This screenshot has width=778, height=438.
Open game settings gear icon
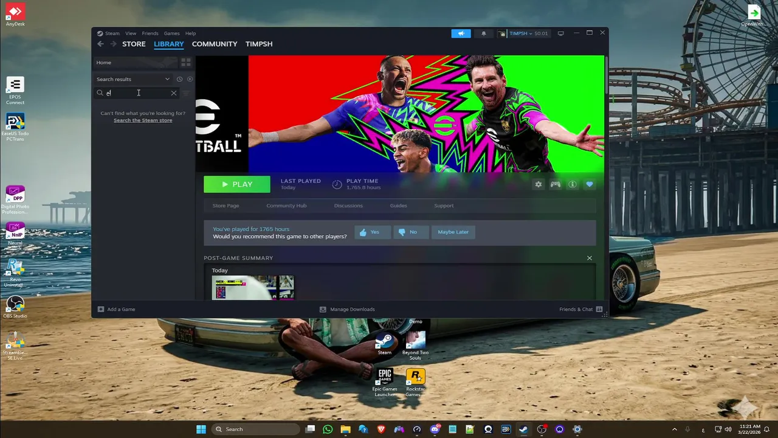[x=538, y=184]
